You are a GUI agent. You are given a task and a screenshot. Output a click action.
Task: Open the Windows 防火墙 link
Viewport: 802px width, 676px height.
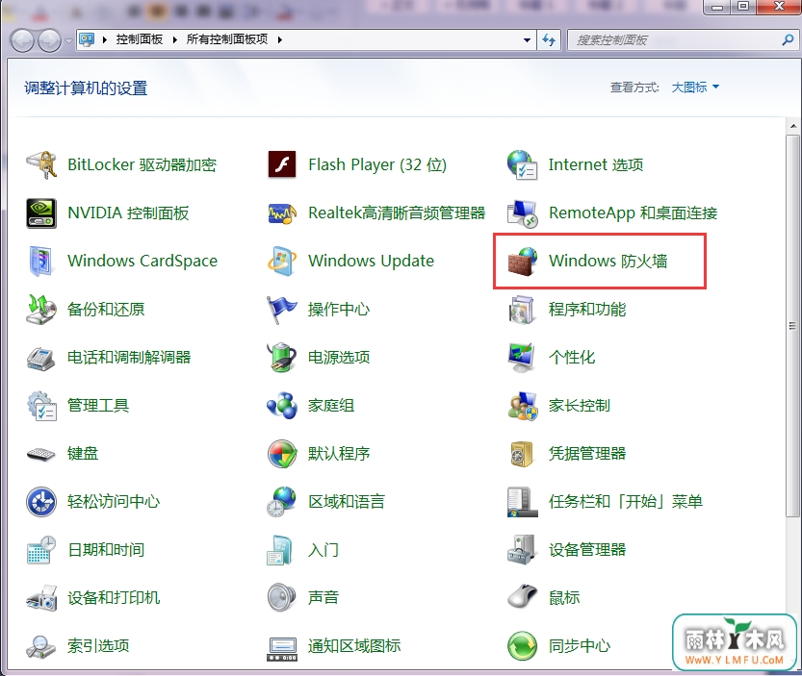tap(608, 262)
